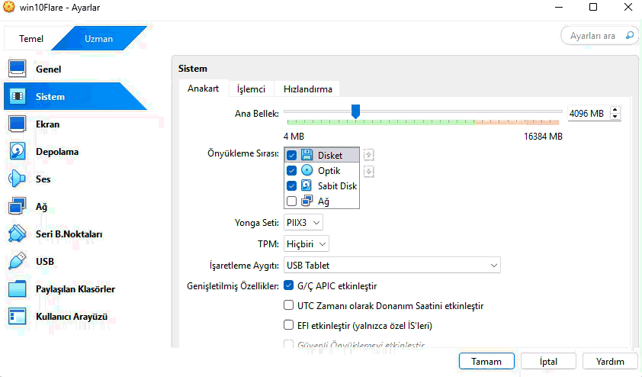This screenshot has width=642, height=377.
Task: Click the 4 MB minimum label
Action: pos(294,137)
